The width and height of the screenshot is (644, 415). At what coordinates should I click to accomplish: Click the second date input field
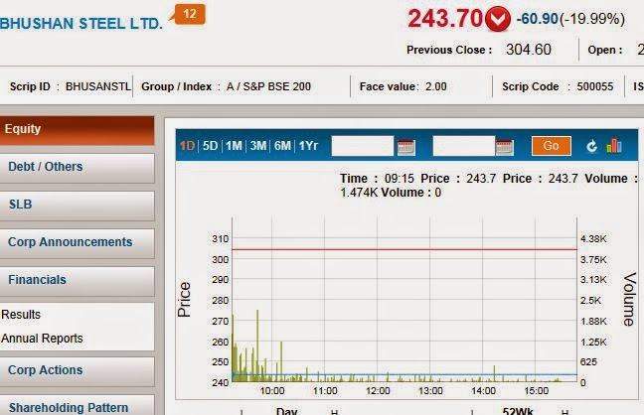click(x=464, y=146)
